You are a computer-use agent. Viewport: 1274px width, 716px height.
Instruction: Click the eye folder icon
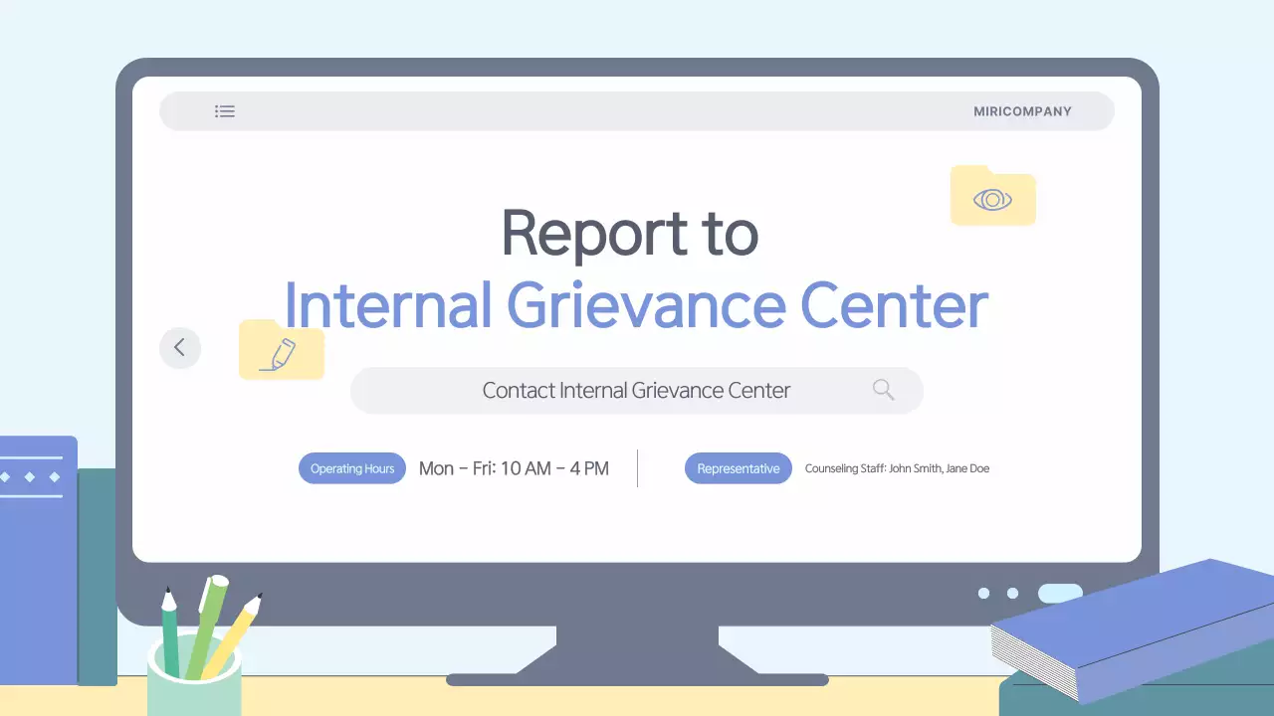(992, 197)
